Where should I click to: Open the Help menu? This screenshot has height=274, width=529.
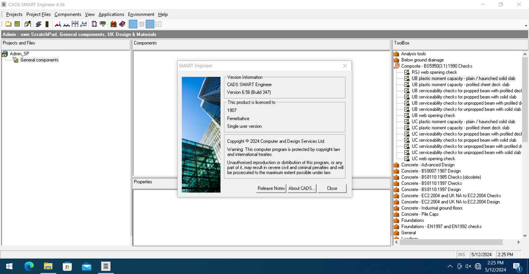point(163,14)
